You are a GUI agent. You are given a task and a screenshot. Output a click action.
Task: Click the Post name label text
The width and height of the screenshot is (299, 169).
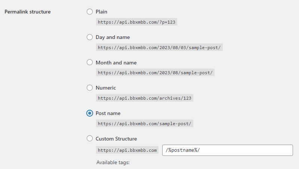pyautogui.click(x=108, y=114)
